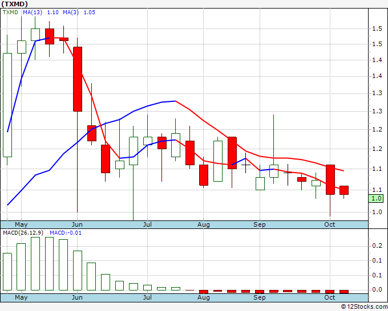Click the Jun label on price axis
The image size is (388, 311).
click(77, 224)
